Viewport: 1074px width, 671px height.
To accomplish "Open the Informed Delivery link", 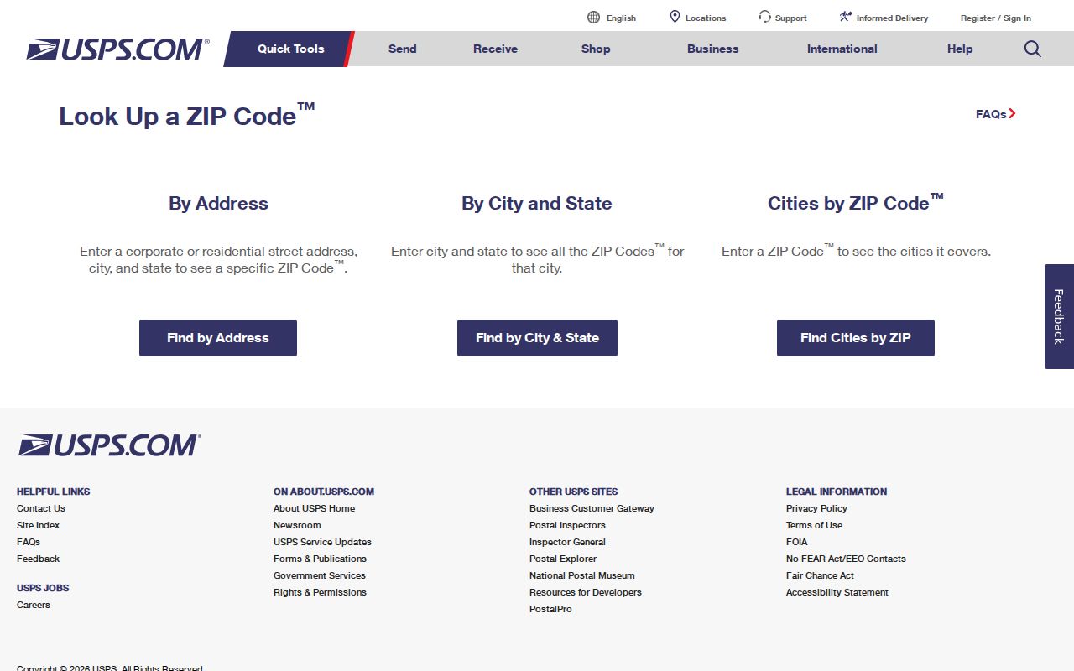I will pos(892,18).
